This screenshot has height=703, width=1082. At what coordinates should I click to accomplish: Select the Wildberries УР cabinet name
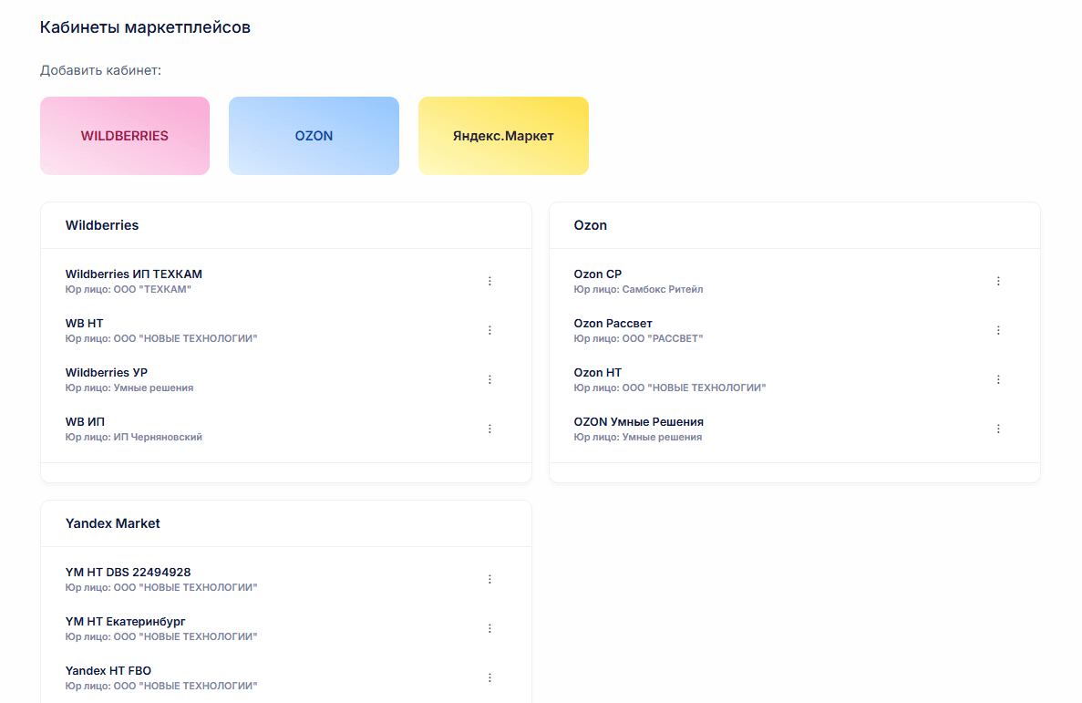click(x=107, y=372)
